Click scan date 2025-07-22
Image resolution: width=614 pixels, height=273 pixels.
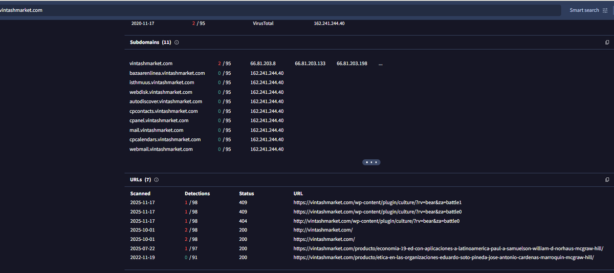click(142, 248)
